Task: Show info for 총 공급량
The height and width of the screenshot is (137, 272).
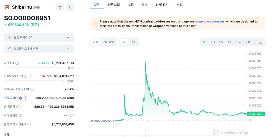Action: (x=18, y=107)
